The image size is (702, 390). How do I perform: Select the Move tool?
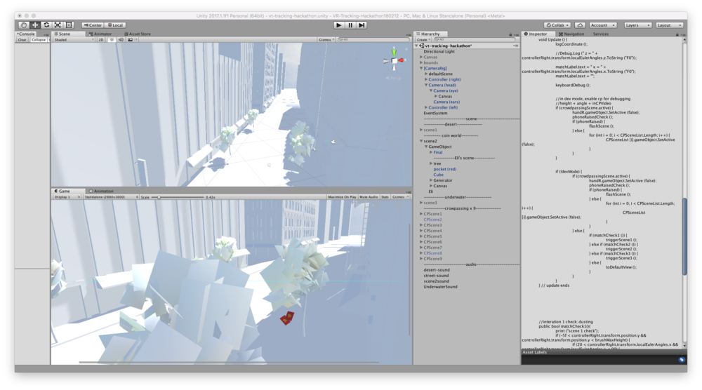(x=35, y=25)
